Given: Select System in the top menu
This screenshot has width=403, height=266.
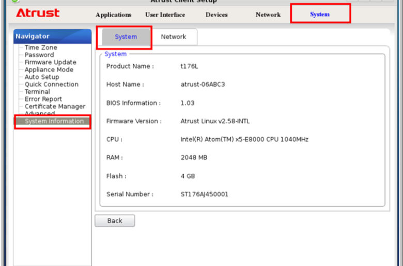Looking at the screenshot, I should [320, 14].
